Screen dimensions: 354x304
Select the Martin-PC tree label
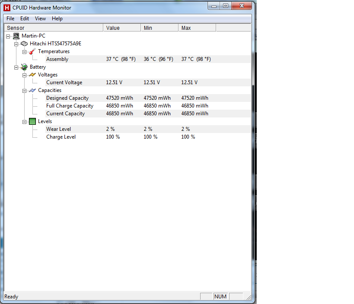pyautogui.click(x=33, y=36)
